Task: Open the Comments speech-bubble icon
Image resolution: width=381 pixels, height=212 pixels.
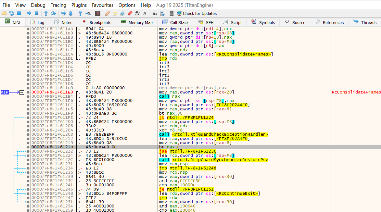Action: pos(115,13)
